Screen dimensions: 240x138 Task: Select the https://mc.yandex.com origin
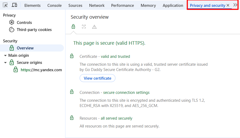click(x=41, y=70)
